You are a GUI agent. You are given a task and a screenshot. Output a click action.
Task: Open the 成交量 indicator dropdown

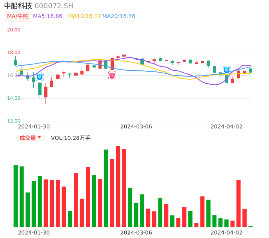[30, 138]
